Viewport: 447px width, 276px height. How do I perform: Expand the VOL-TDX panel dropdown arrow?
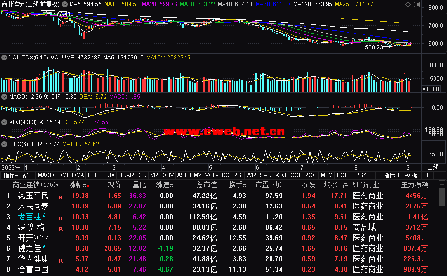[4, 57]
